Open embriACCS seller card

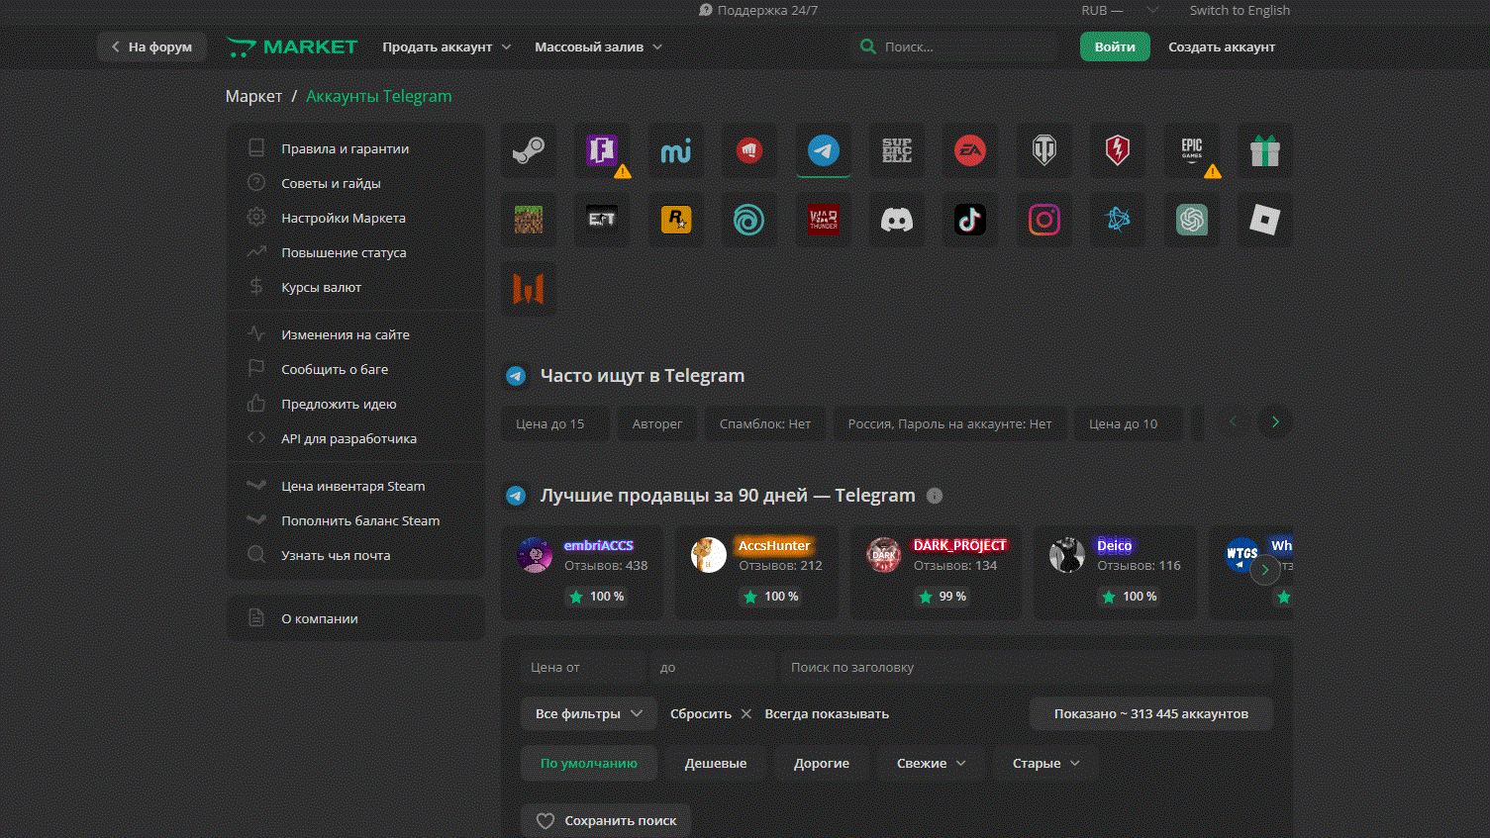pos(582,573)
